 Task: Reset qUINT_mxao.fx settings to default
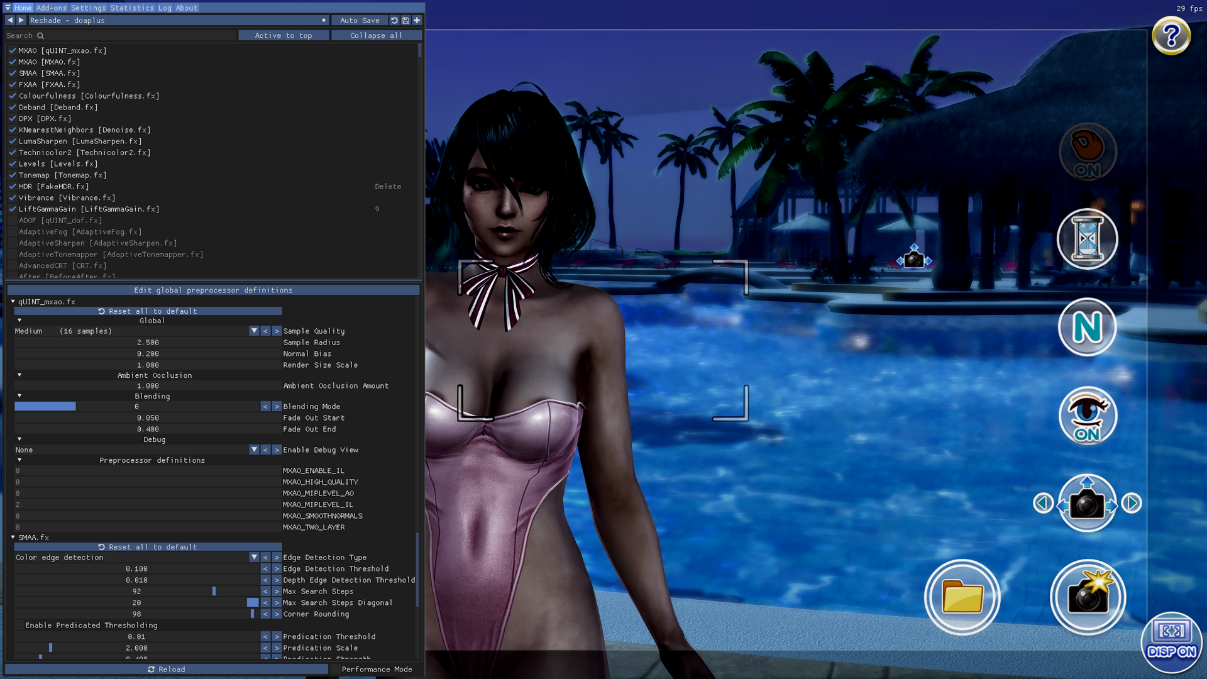click(x=148, y=311)
